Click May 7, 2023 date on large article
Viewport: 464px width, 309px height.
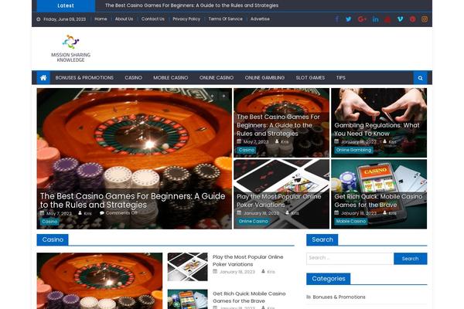pos(59,213)
